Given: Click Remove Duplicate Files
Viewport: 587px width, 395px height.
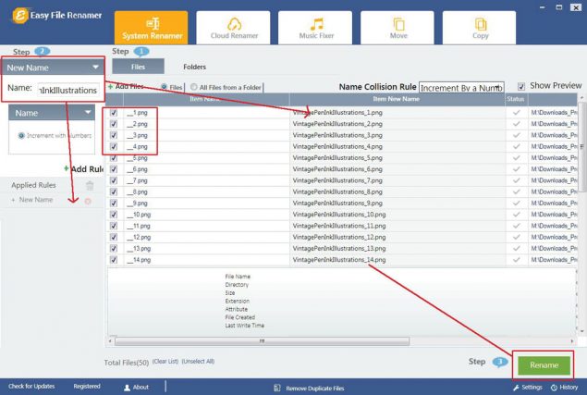Looking at the screenshot, I should 309,388.
